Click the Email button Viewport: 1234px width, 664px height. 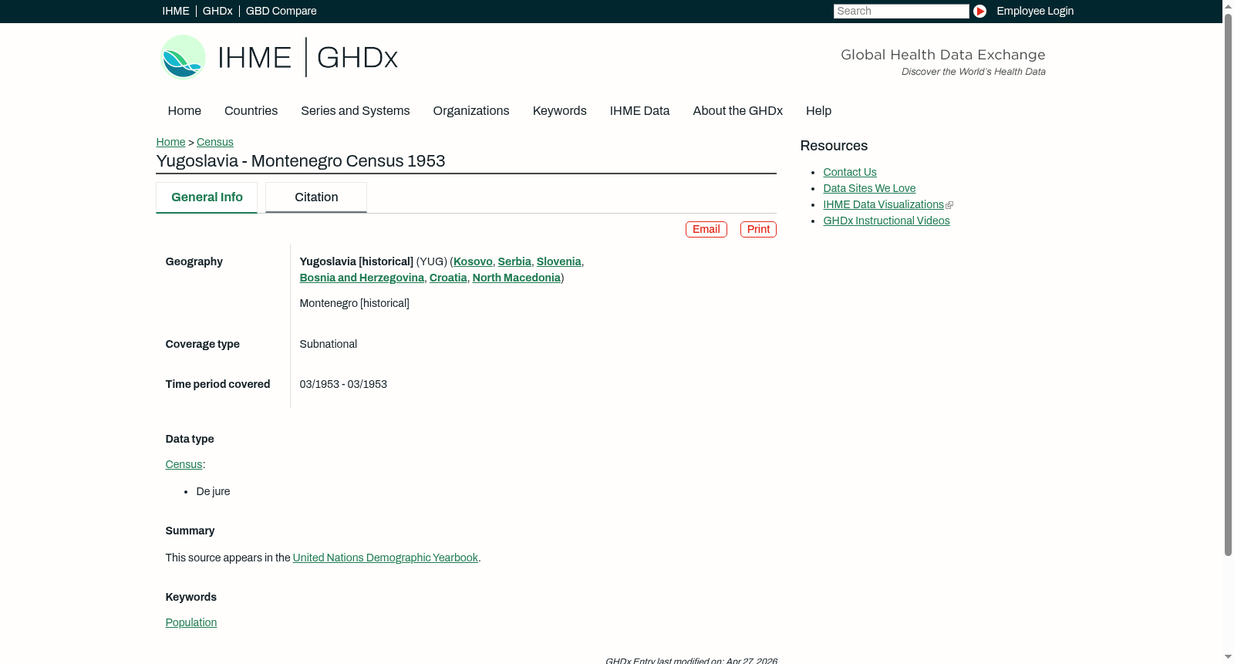tap(706, 229)
